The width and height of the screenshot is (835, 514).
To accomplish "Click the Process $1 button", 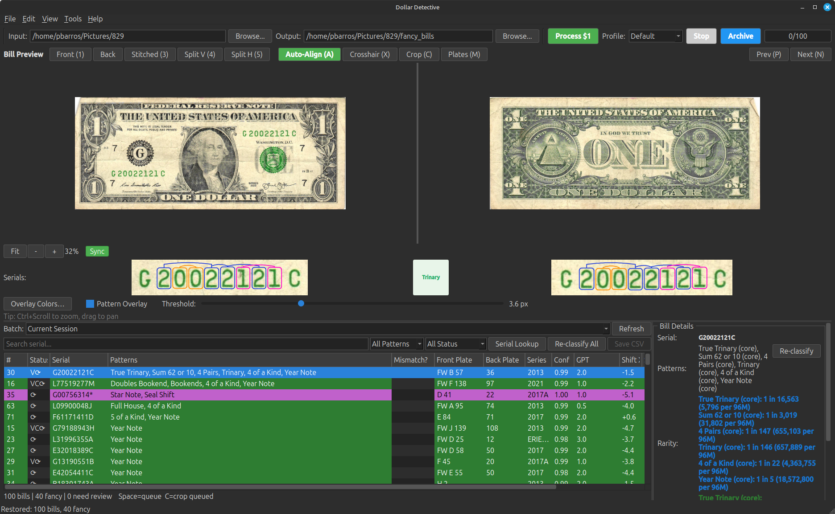I will pyautogui.click(x=573, y=36).
